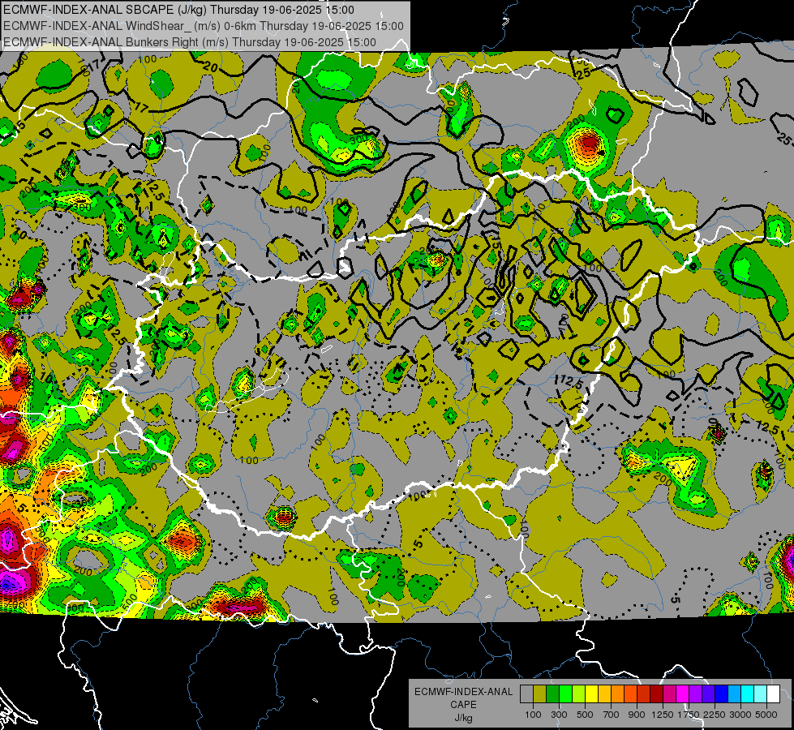Click the SBCAPE title line at top

click(x=178, y=10)
